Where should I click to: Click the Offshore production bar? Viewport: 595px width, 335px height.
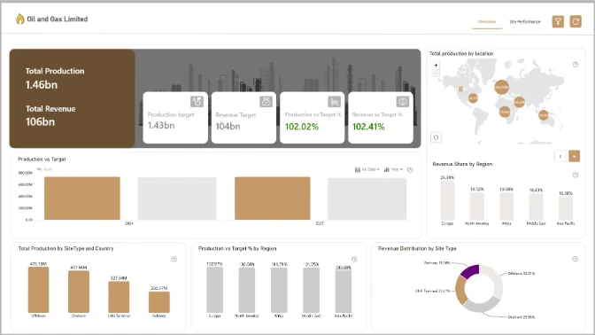pyautogui.click(x=38, y=290)
